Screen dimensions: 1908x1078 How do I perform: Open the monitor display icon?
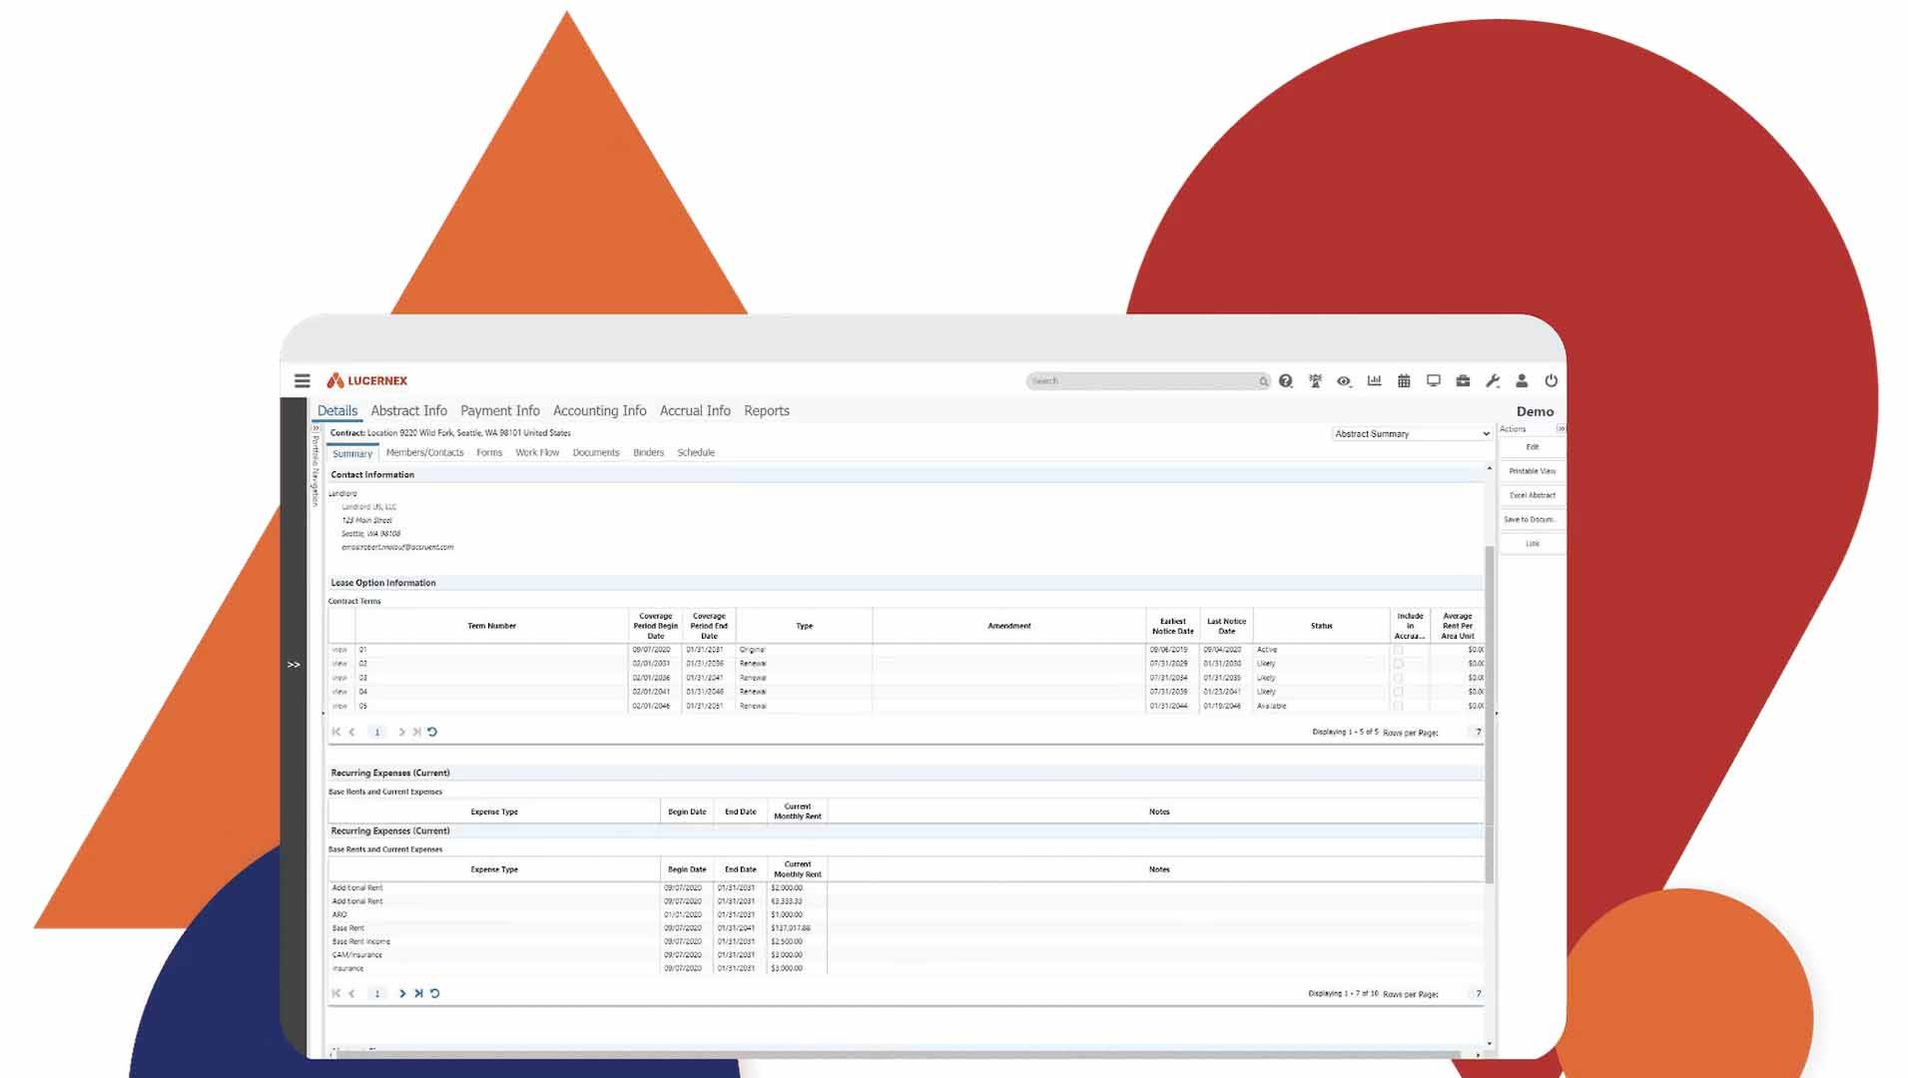(1434, 380)
